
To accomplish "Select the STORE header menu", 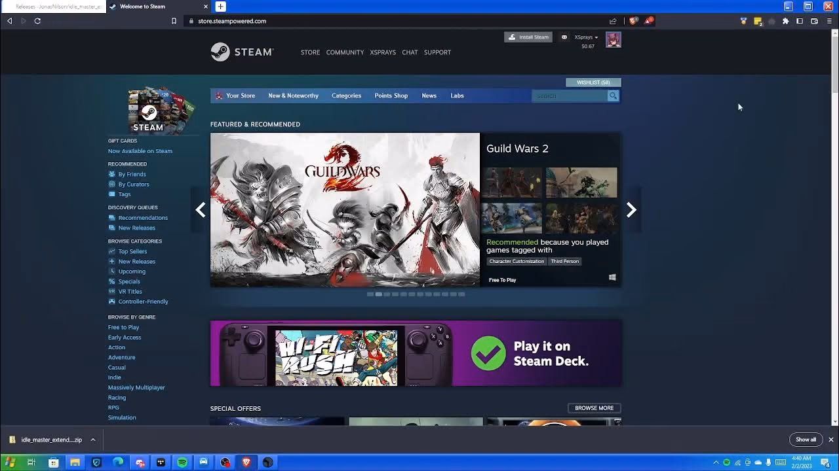I will (x=310, y=52).
